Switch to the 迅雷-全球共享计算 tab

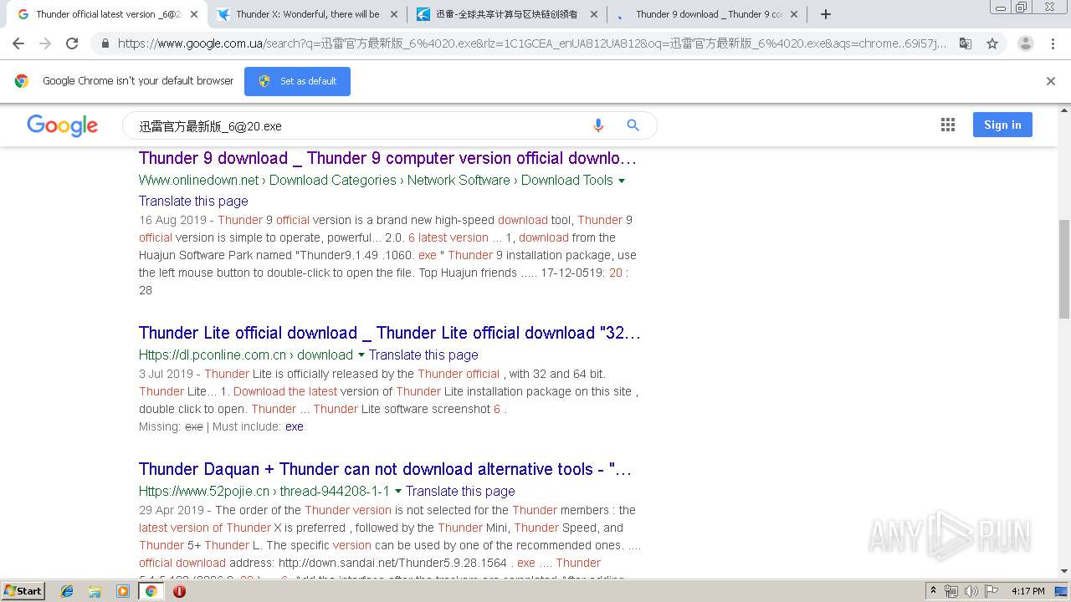coord(505,14)
